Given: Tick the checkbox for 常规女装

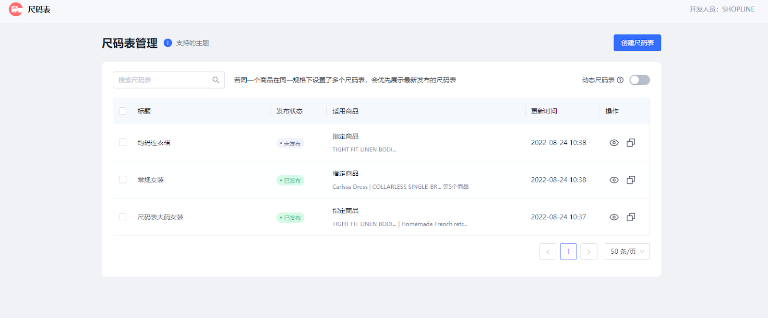Looking at the screenshot, I should (123, 180).
